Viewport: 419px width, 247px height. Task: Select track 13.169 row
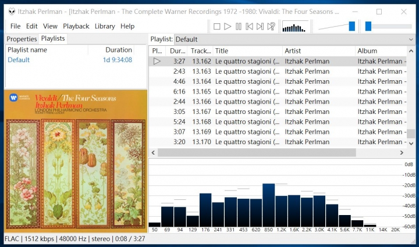278,132
